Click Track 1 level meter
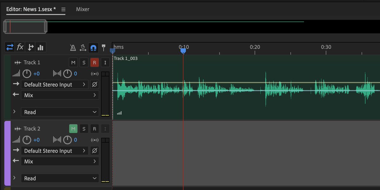This screenshot has height=190, width=380. pos(105,94)
